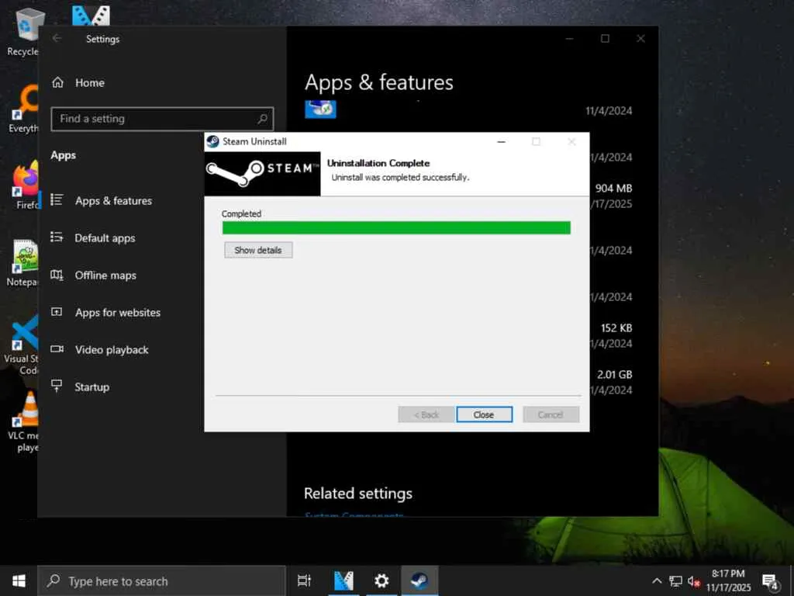Click the blue M app in taskbar
794x596 pixels.
tap(343, 580)
